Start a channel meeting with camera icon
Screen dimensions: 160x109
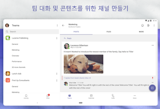click(148, 25)
